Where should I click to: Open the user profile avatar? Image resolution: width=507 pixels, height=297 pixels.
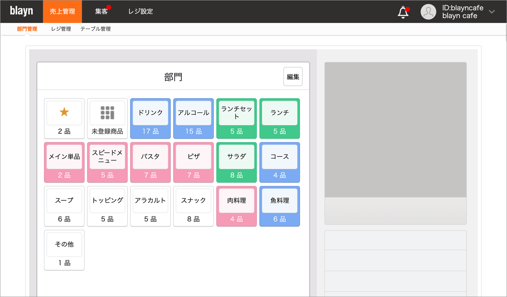(428, 12)
